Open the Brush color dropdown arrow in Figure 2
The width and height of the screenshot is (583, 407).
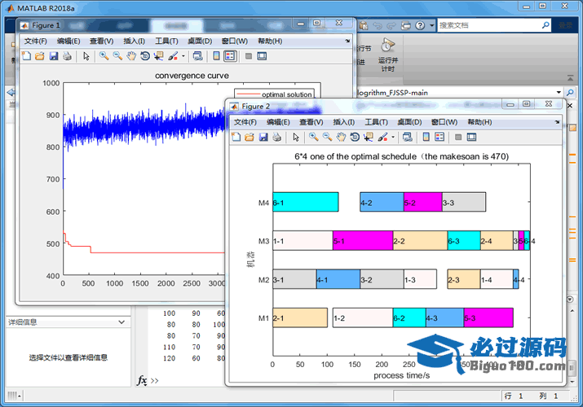coord(394,137)
